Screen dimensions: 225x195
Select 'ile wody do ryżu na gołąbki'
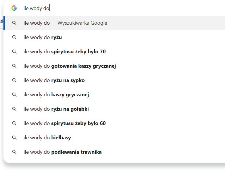point(114,109)
